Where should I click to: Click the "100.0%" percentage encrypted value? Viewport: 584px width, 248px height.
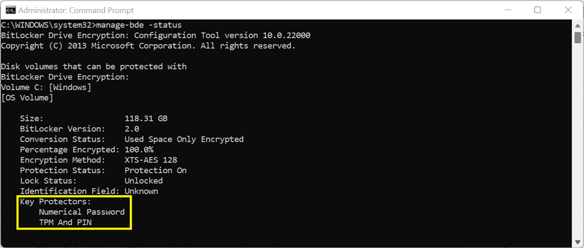(x=139, y=150)
